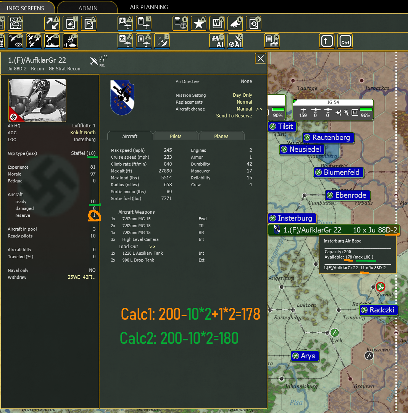
Task: Select the F5 air recon mode icon
Action: 16,41
